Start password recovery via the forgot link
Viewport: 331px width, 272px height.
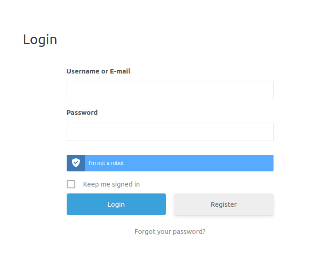click(170, 232)
